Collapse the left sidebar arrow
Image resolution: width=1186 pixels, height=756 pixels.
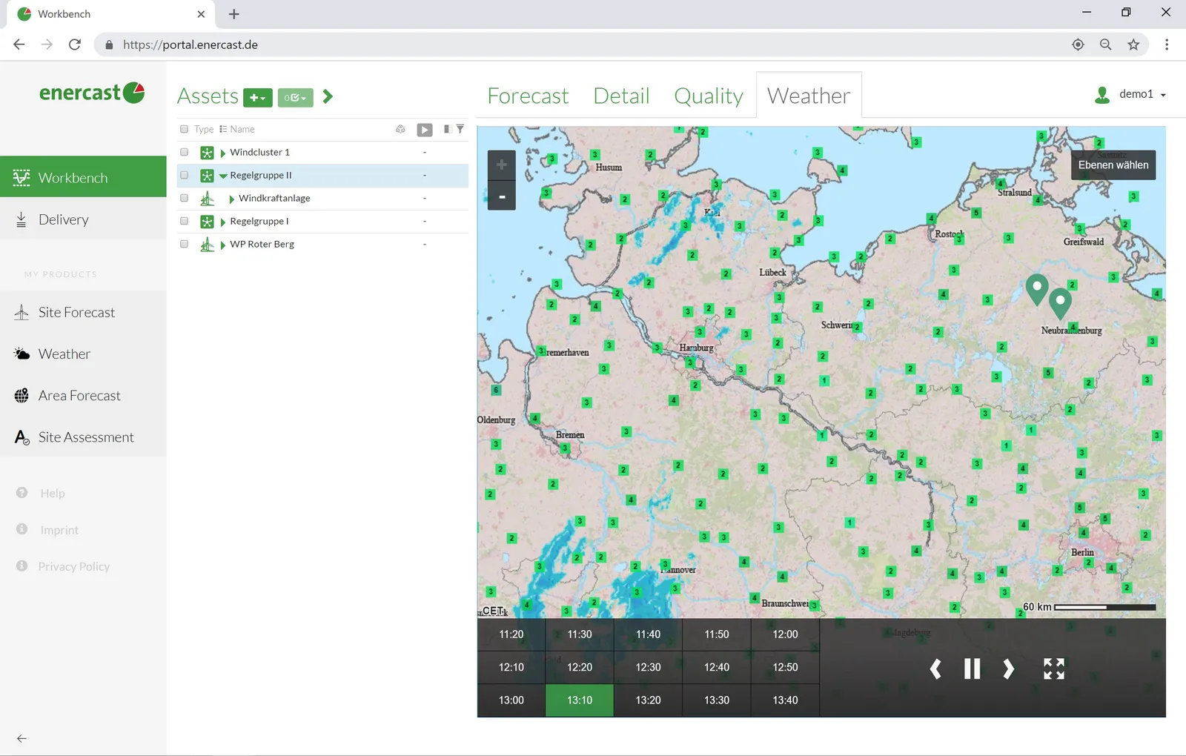tap(21, 738)
